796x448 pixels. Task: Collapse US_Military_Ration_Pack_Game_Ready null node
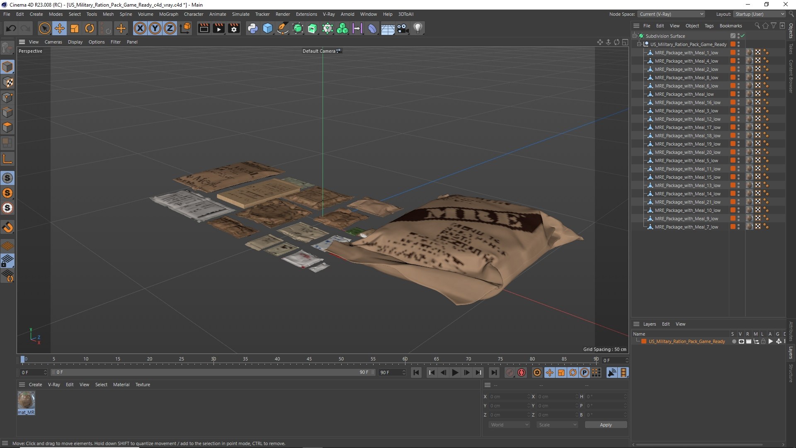point(639,44)
